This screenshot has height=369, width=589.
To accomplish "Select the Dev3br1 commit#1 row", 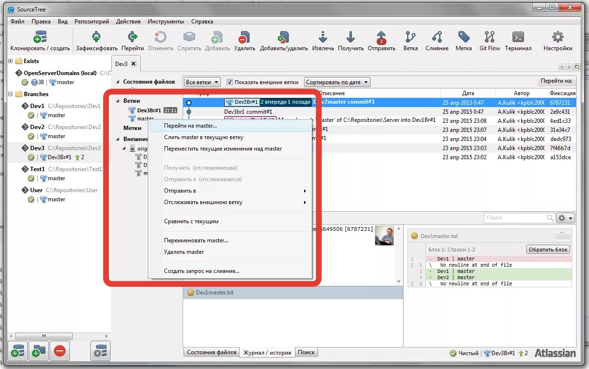I will pos(248,112).
